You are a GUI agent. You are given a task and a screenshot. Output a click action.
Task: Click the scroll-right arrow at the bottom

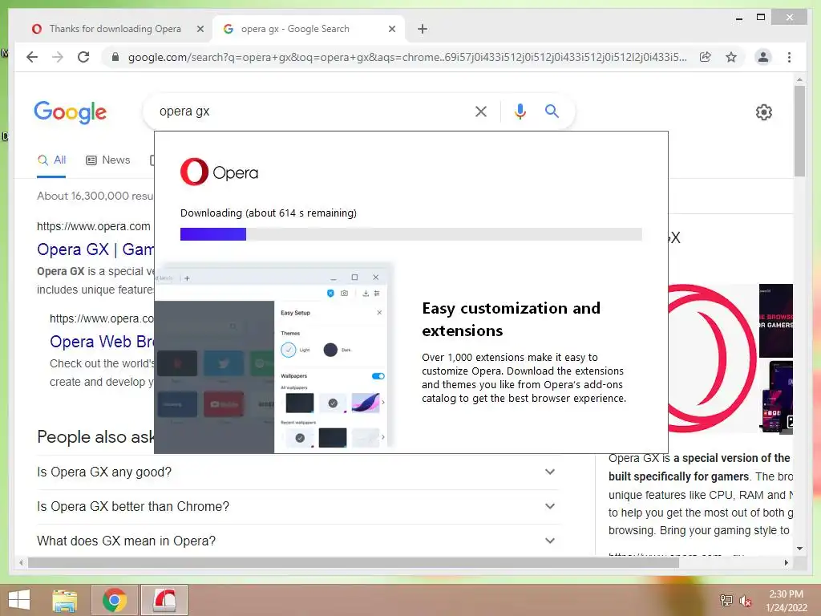click(x=786, y=562)
